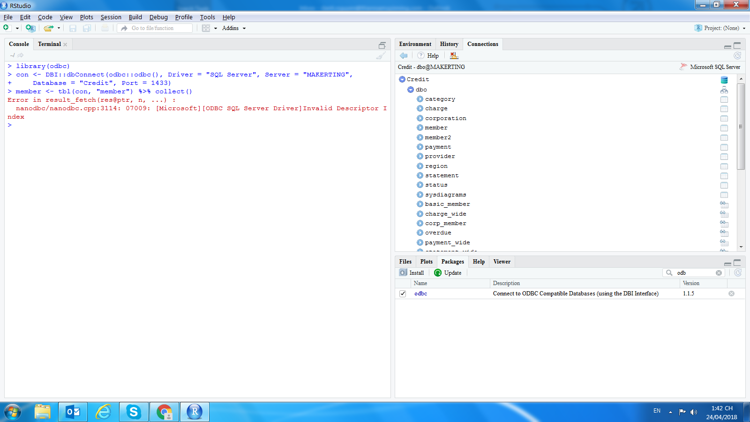The width and height of the screenshot is (750, 422).
Task: Uncheck the odbc package checkbox
Action: (x=403, y=293)
